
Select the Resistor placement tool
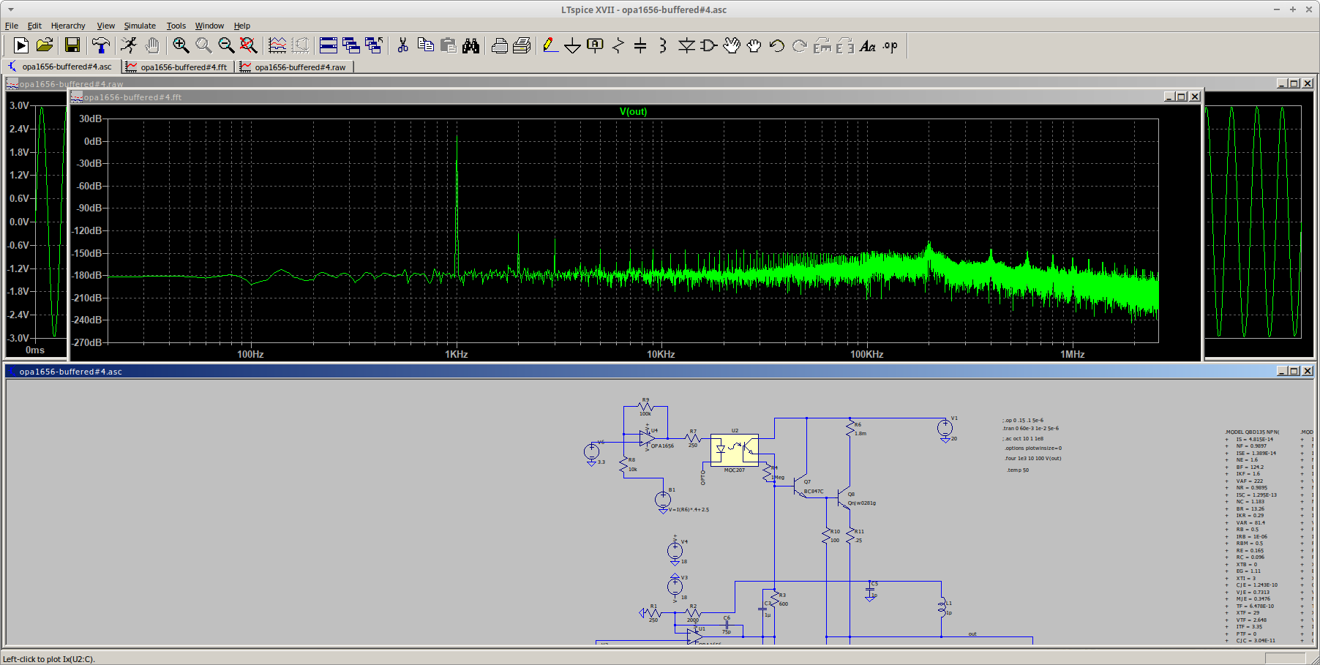(618, 45)
